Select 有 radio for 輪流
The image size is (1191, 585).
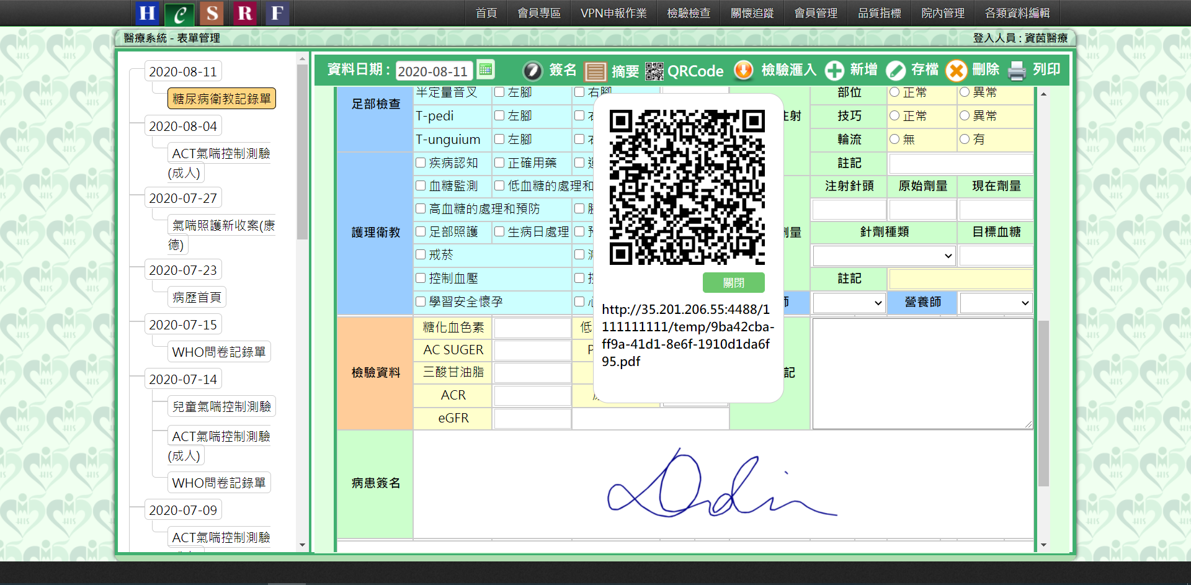965,139
